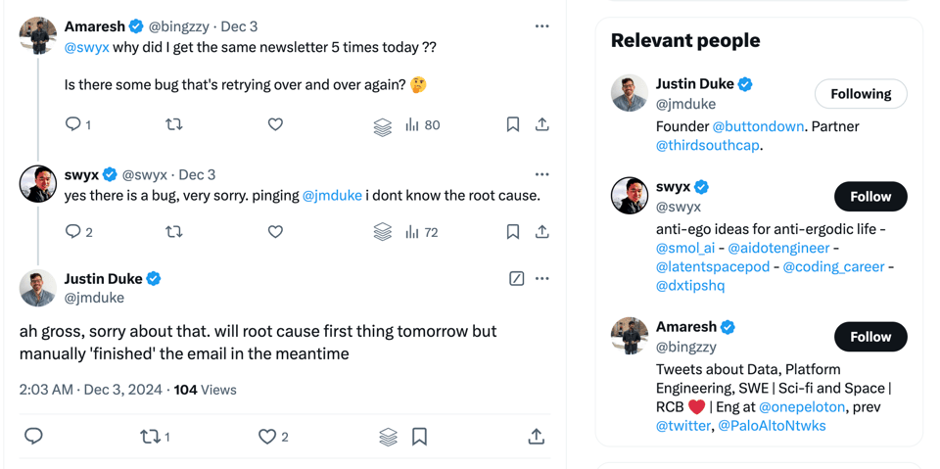Bookmark Justin Duke's main tweet
Screen dimensions: 940x469
(419, 437)
